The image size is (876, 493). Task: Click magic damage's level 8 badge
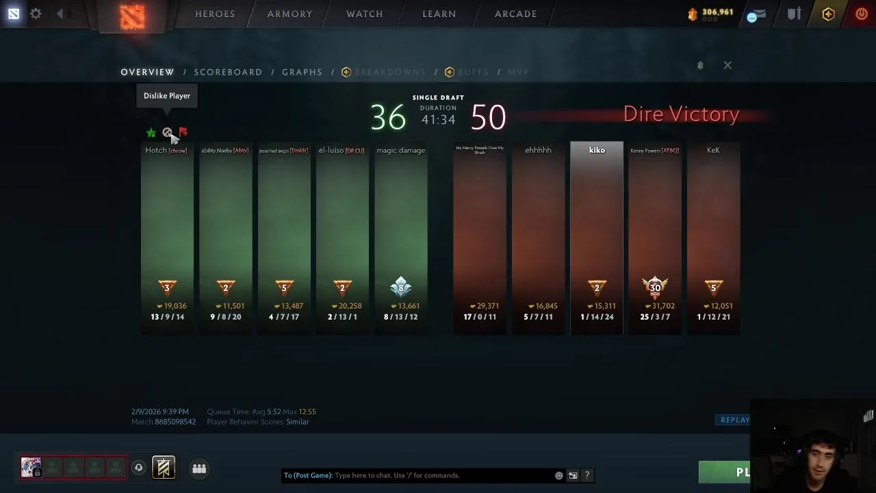401,287
